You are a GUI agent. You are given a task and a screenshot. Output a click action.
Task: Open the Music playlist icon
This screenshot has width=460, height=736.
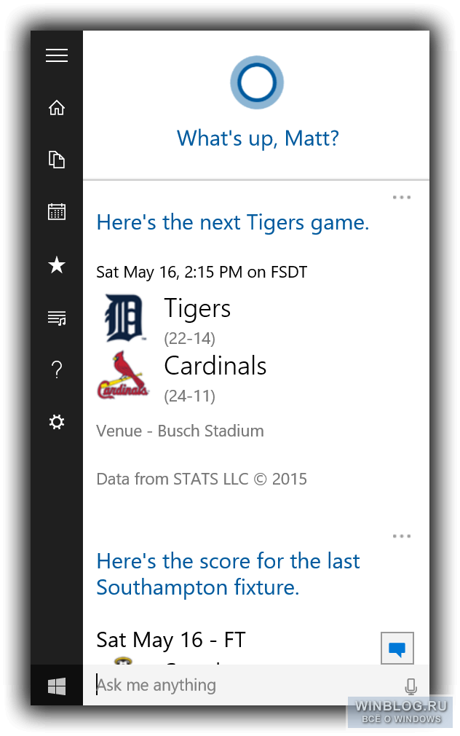pos(57,318)
